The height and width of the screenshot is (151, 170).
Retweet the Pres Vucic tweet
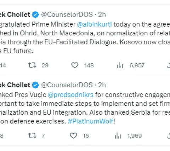pos(32,135)
